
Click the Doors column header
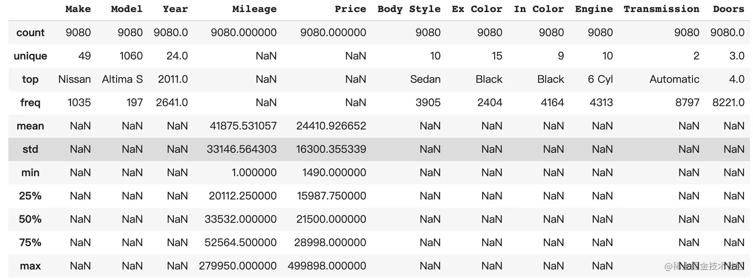tap(728, 9)
